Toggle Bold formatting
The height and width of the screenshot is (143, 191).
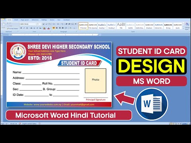click(21, 28)
